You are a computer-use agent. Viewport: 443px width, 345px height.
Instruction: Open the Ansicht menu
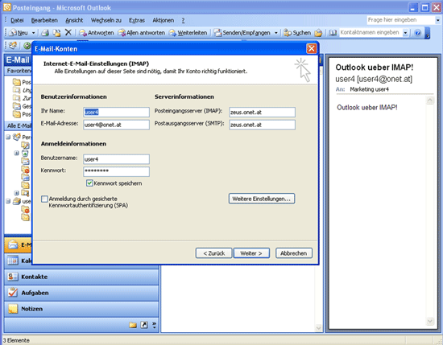(74, 20)
